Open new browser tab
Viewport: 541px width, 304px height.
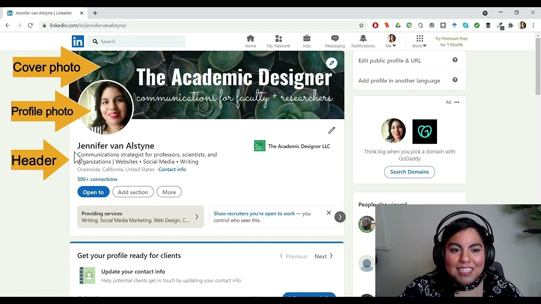click(95, 13)
